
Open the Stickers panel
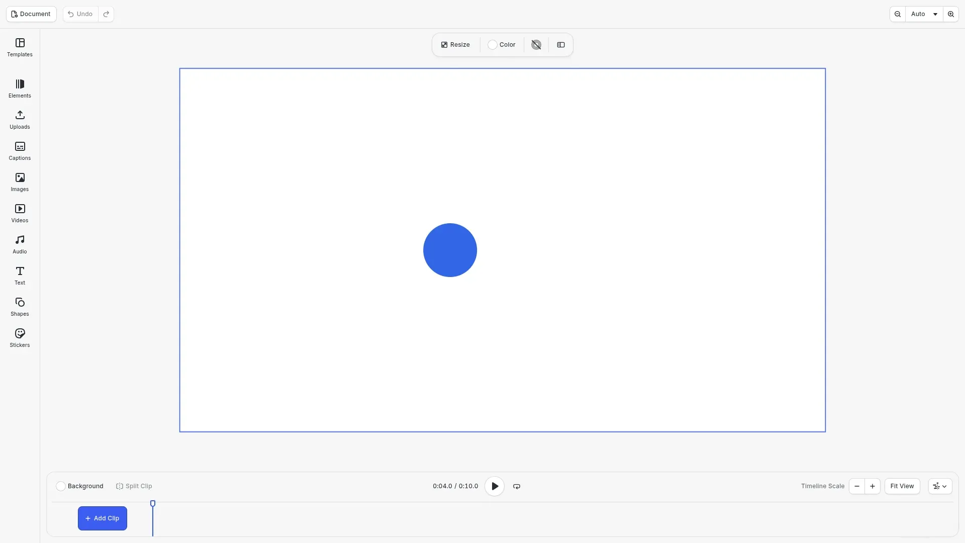point(20,338)
